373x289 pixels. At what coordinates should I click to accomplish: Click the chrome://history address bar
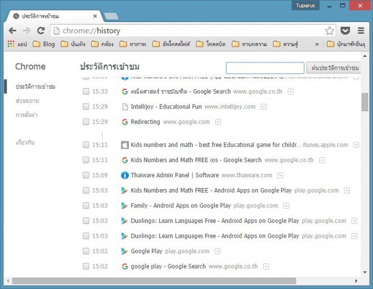coord(193,31)
